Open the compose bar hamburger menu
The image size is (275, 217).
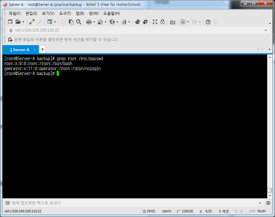268,203
